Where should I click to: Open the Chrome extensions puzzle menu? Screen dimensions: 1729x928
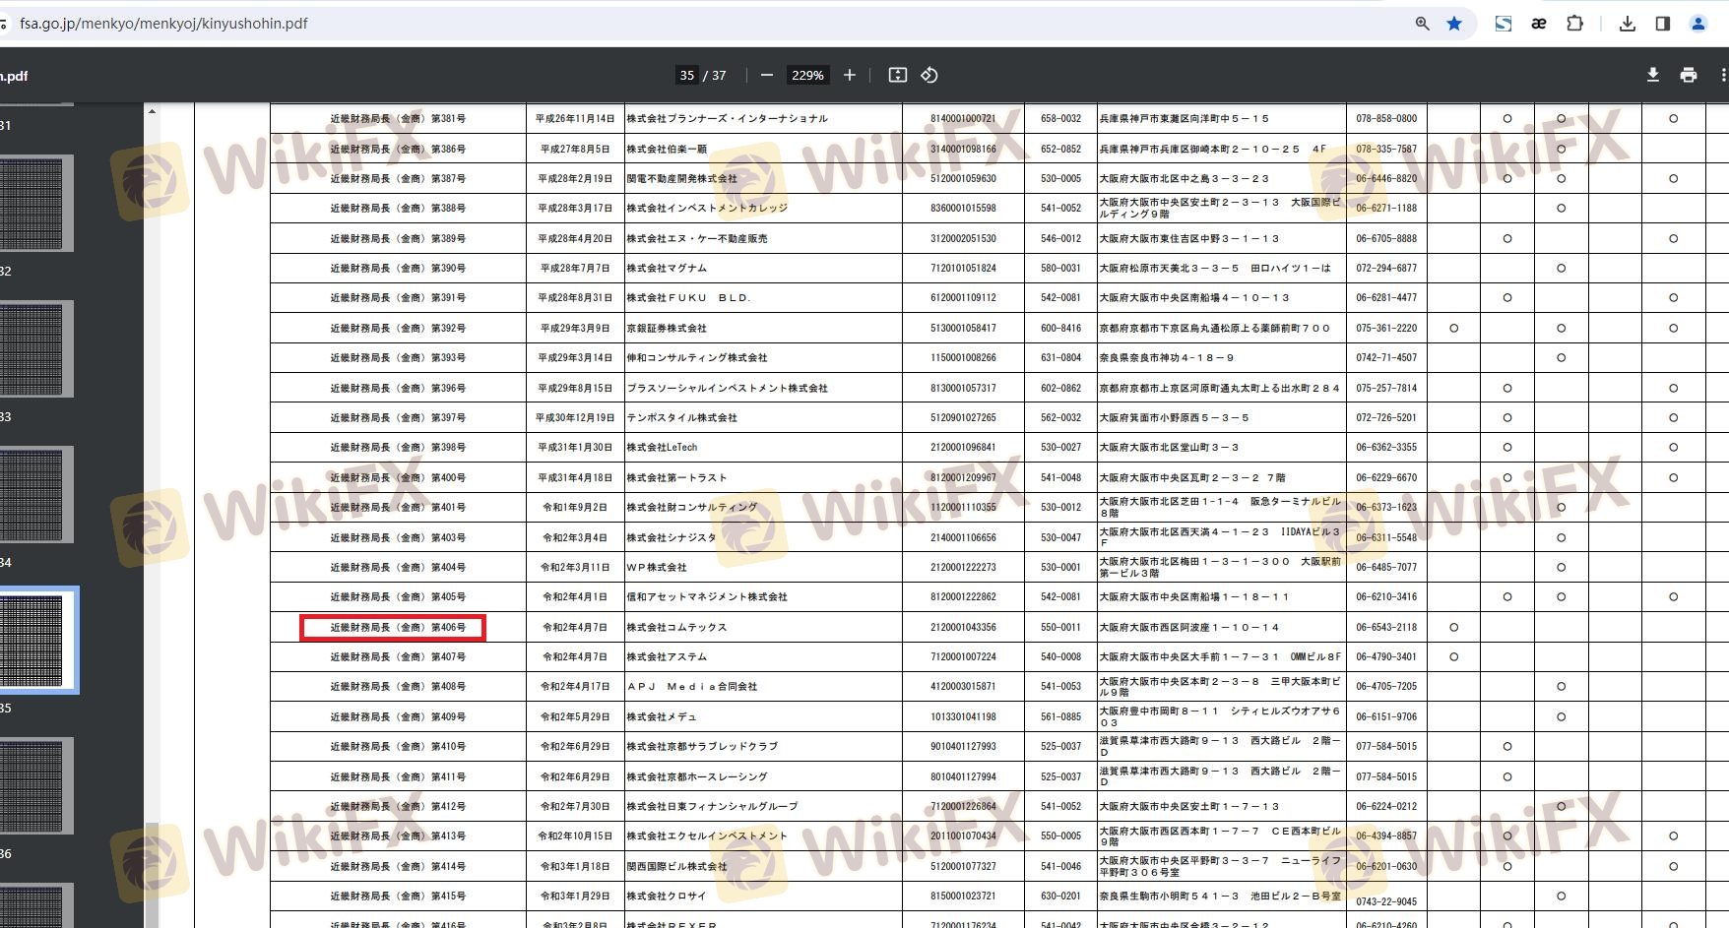click(1574, 24)
